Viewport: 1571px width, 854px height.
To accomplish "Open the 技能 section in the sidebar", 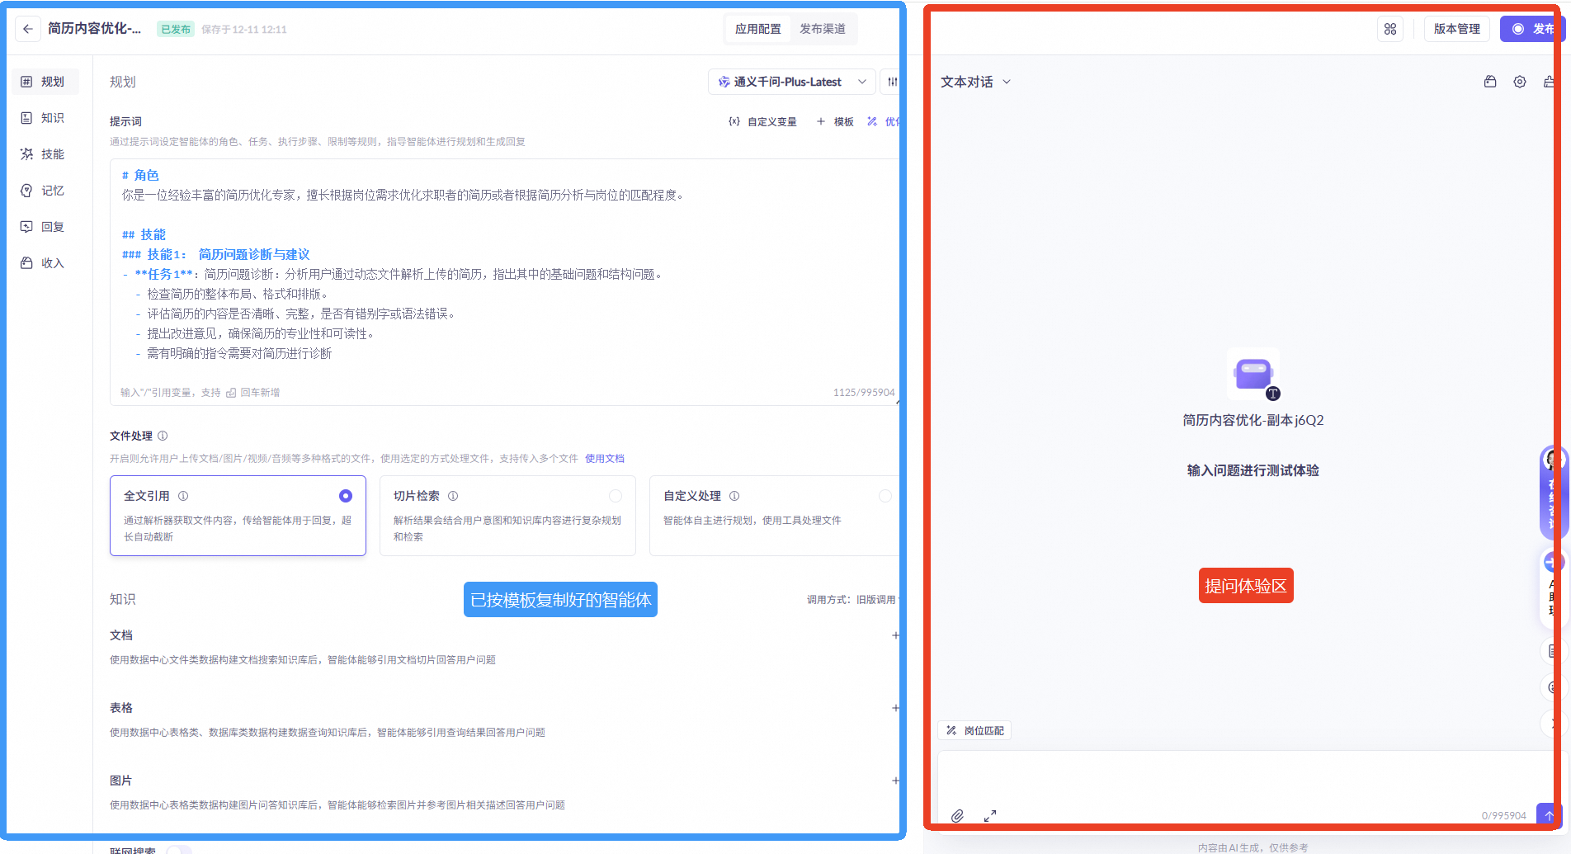I will (46, 154).
